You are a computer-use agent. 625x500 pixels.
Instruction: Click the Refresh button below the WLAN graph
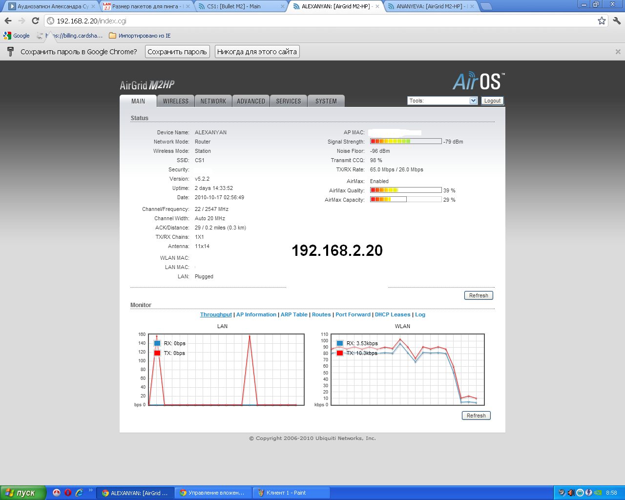click(x=476, y=416)
